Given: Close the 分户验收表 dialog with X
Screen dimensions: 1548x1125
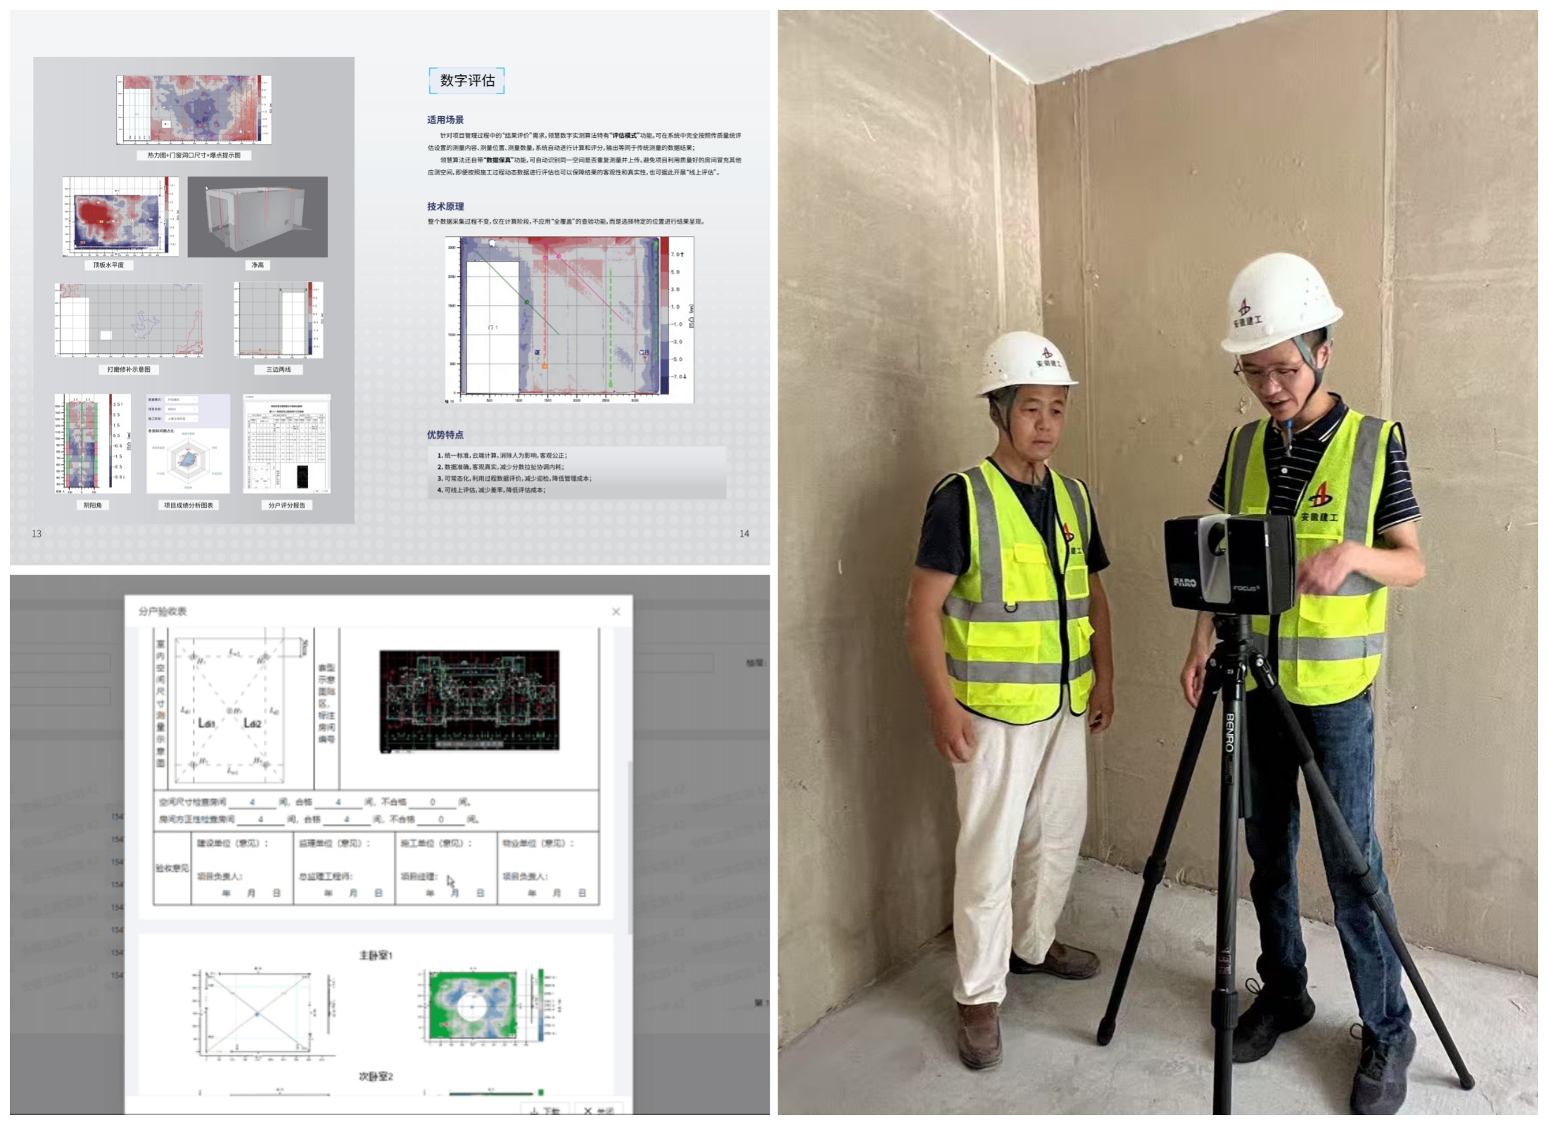Looking at the screenshot, I should coord(616,612).
